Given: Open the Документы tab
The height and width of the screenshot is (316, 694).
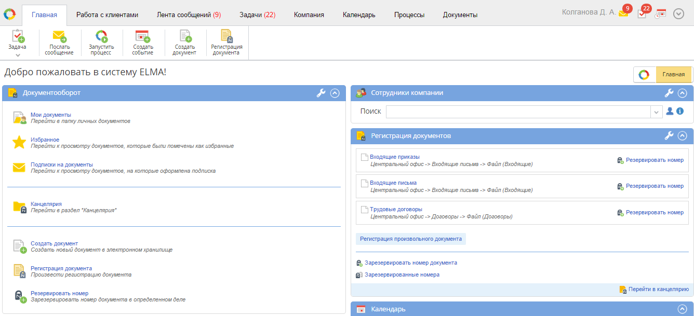Looking at the screenshot, I should (x=460, y=15).
